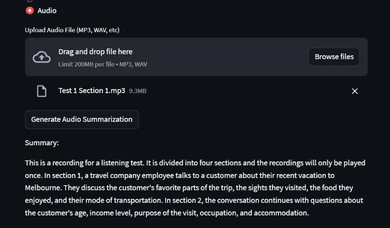This screenshot has width=390, height=228.
Task: Select the Test 1 Section 1.mp3 filename
Action: coord(92,91)
